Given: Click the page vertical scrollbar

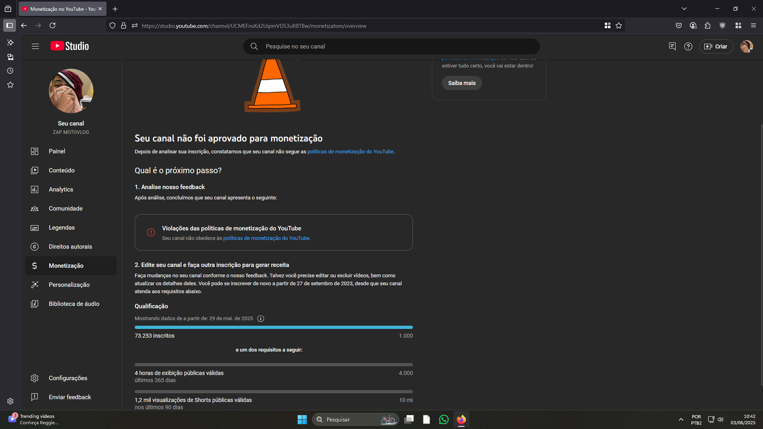Looking at the screenshot, I should click(761, 255).
